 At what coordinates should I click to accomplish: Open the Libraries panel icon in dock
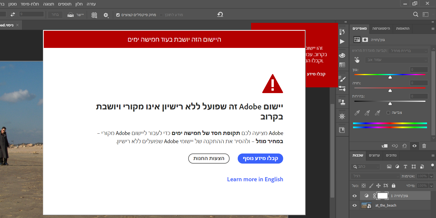point(342,130)
